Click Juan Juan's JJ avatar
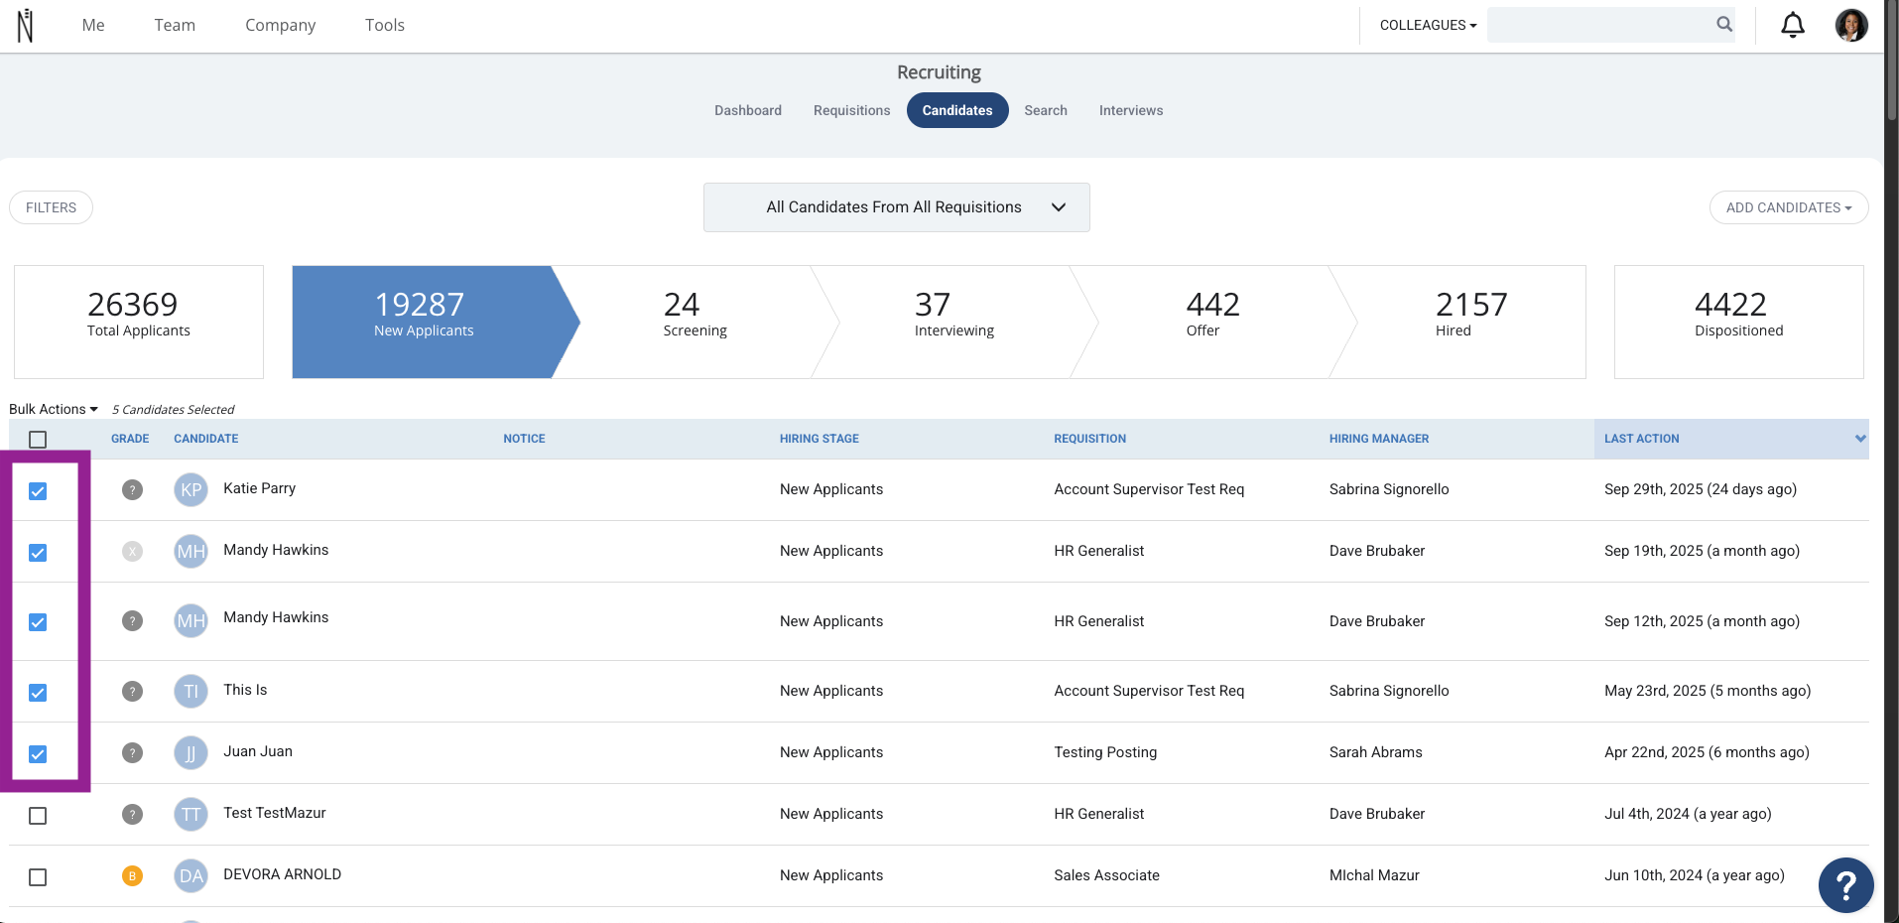Screen dimensions: 1899x923 [x=190, y=753]
